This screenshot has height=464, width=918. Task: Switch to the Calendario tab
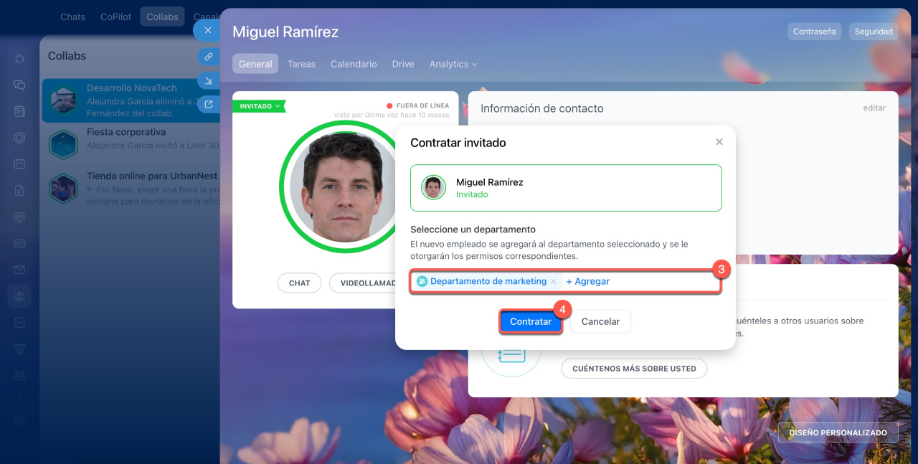pyautogui.click(x=354, y=64)
